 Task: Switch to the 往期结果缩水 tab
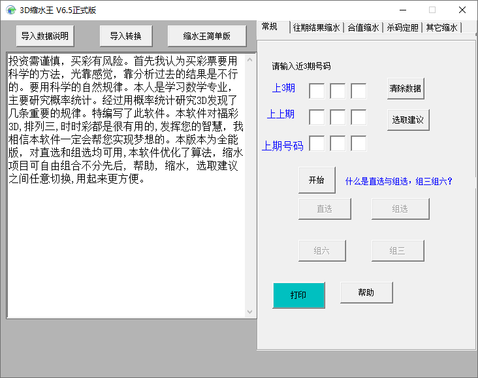click(317, 27)
